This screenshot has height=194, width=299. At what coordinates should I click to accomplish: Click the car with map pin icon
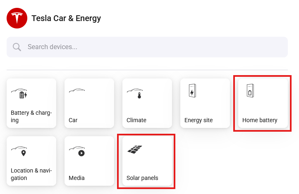(19, 151)
